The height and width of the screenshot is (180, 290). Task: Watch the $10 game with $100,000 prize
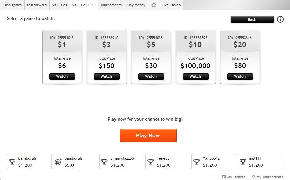(195, 76)
